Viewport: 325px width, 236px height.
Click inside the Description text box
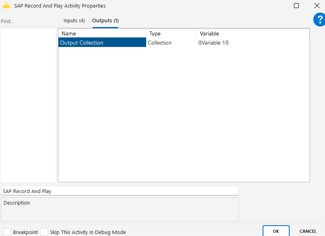click(120, 211)
